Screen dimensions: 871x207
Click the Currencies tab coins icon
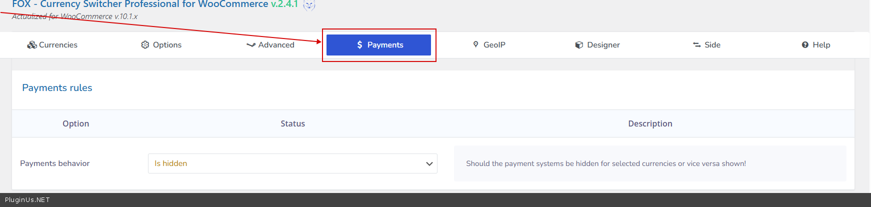[32, 45]
